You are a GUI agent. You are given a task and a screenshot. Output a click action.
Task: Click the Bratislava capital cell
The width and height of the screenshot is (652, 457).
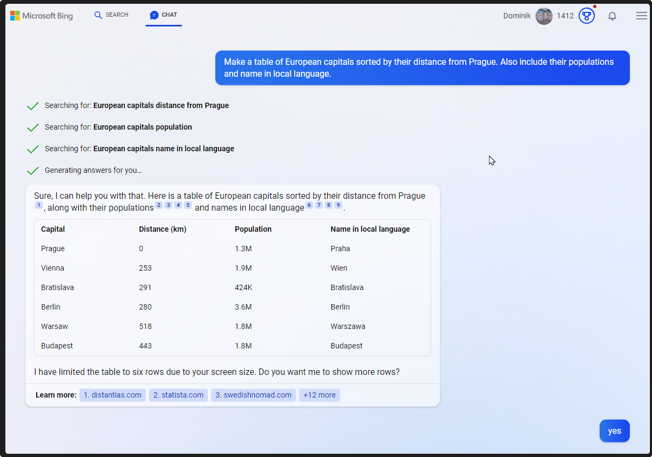coord(57,287)
